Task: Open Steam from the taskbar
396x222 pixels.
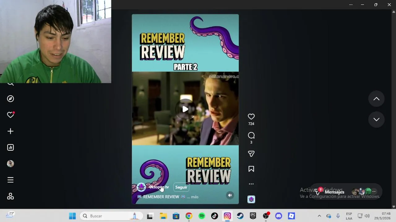Action: click(x=240, y=216)
